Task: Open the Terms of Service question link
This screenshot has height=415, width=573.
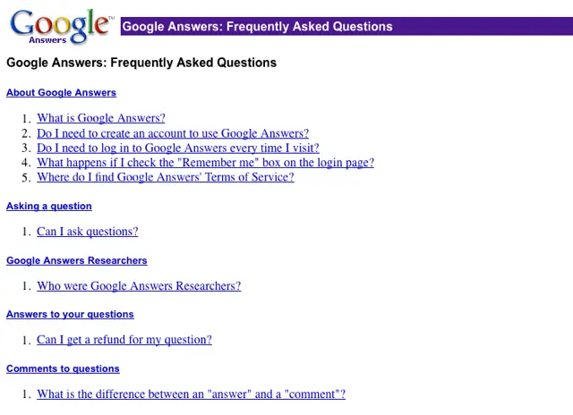Action: [x=165, y=177]
